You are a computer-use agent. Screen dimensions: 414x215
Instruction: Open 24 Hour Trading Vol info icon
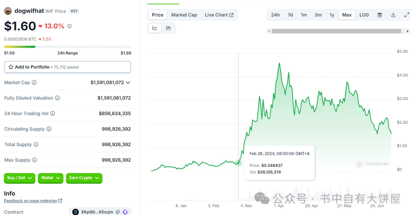click(53, 114)
